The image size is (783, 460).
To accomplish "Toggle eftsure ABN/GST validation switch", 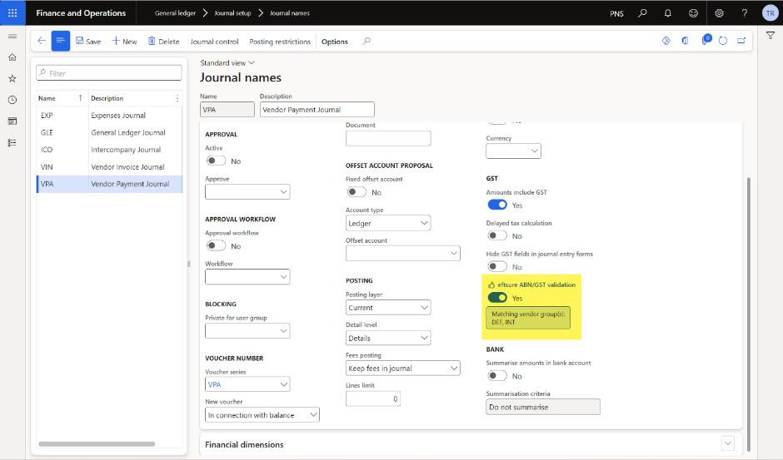I will pyautogui.click(x=497, y=298).
